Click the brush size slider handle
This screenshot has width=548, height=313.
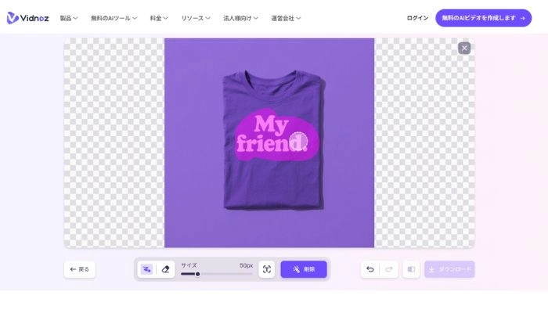[197, 274]
